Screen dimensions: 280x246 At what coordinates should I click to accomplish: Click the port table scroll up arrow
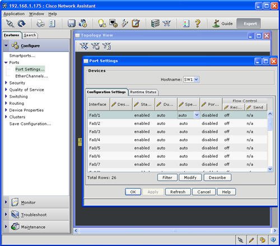pos(270,114)
